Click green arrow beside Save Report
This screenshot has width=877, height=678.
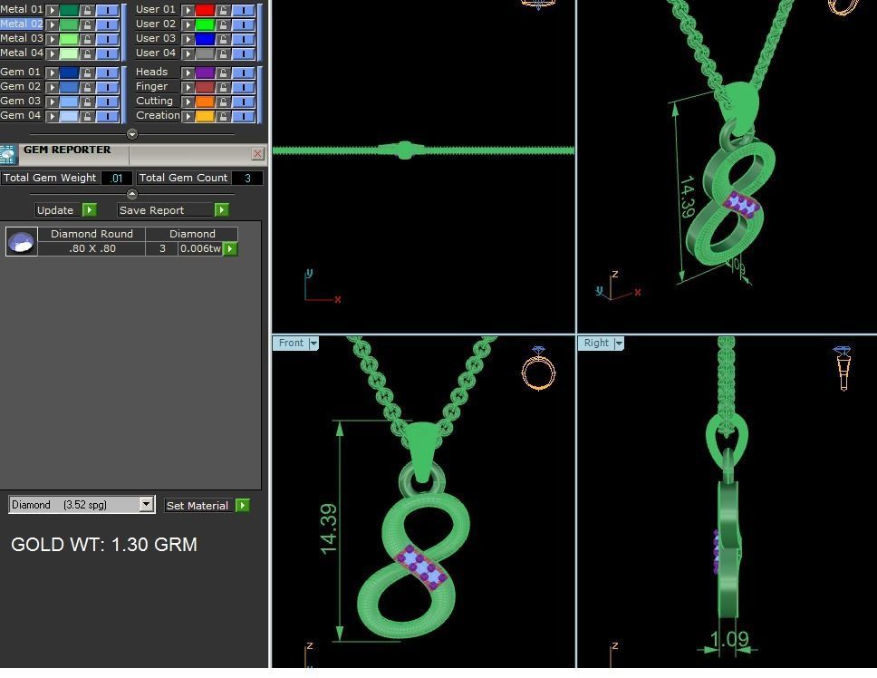[221, 209]
